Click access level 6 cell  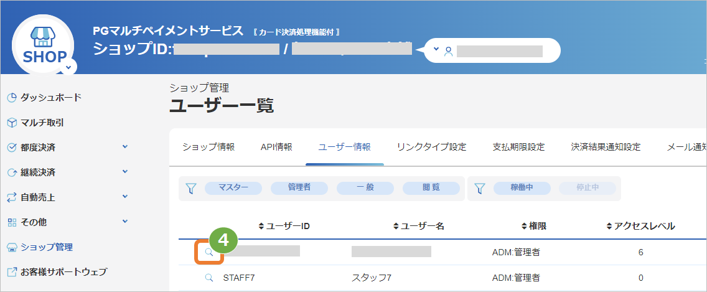pyautogui.click(x=641, y=252)
